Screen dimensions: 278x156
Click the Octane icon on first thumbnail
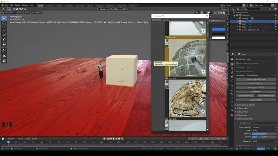click(203, 31)
